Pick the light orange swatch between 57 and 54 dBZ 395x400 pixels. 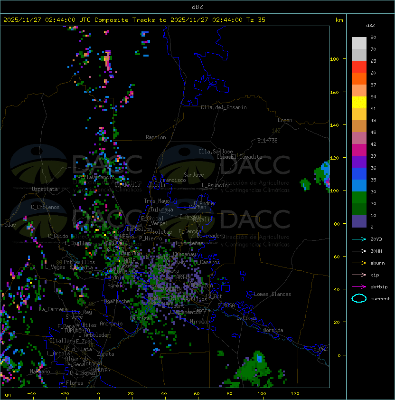tap(359, 91)
